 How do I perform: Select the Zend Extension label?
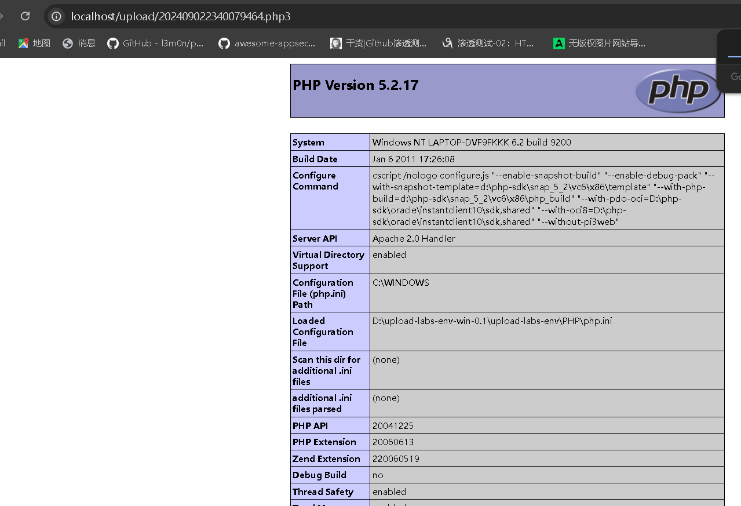click(326, 458)
